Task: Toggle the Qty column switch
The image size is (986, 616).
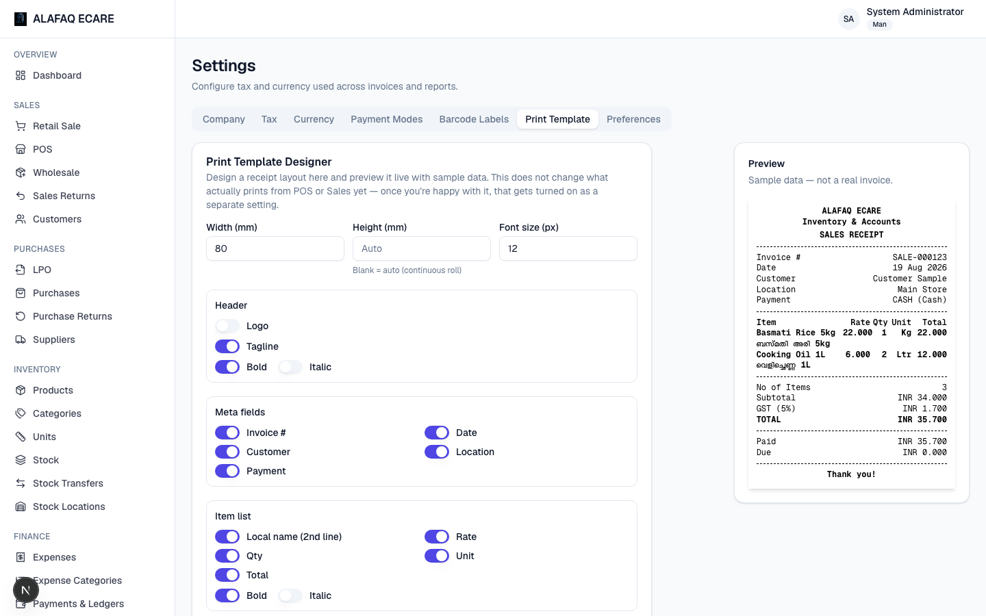Action: coord(227,556)
